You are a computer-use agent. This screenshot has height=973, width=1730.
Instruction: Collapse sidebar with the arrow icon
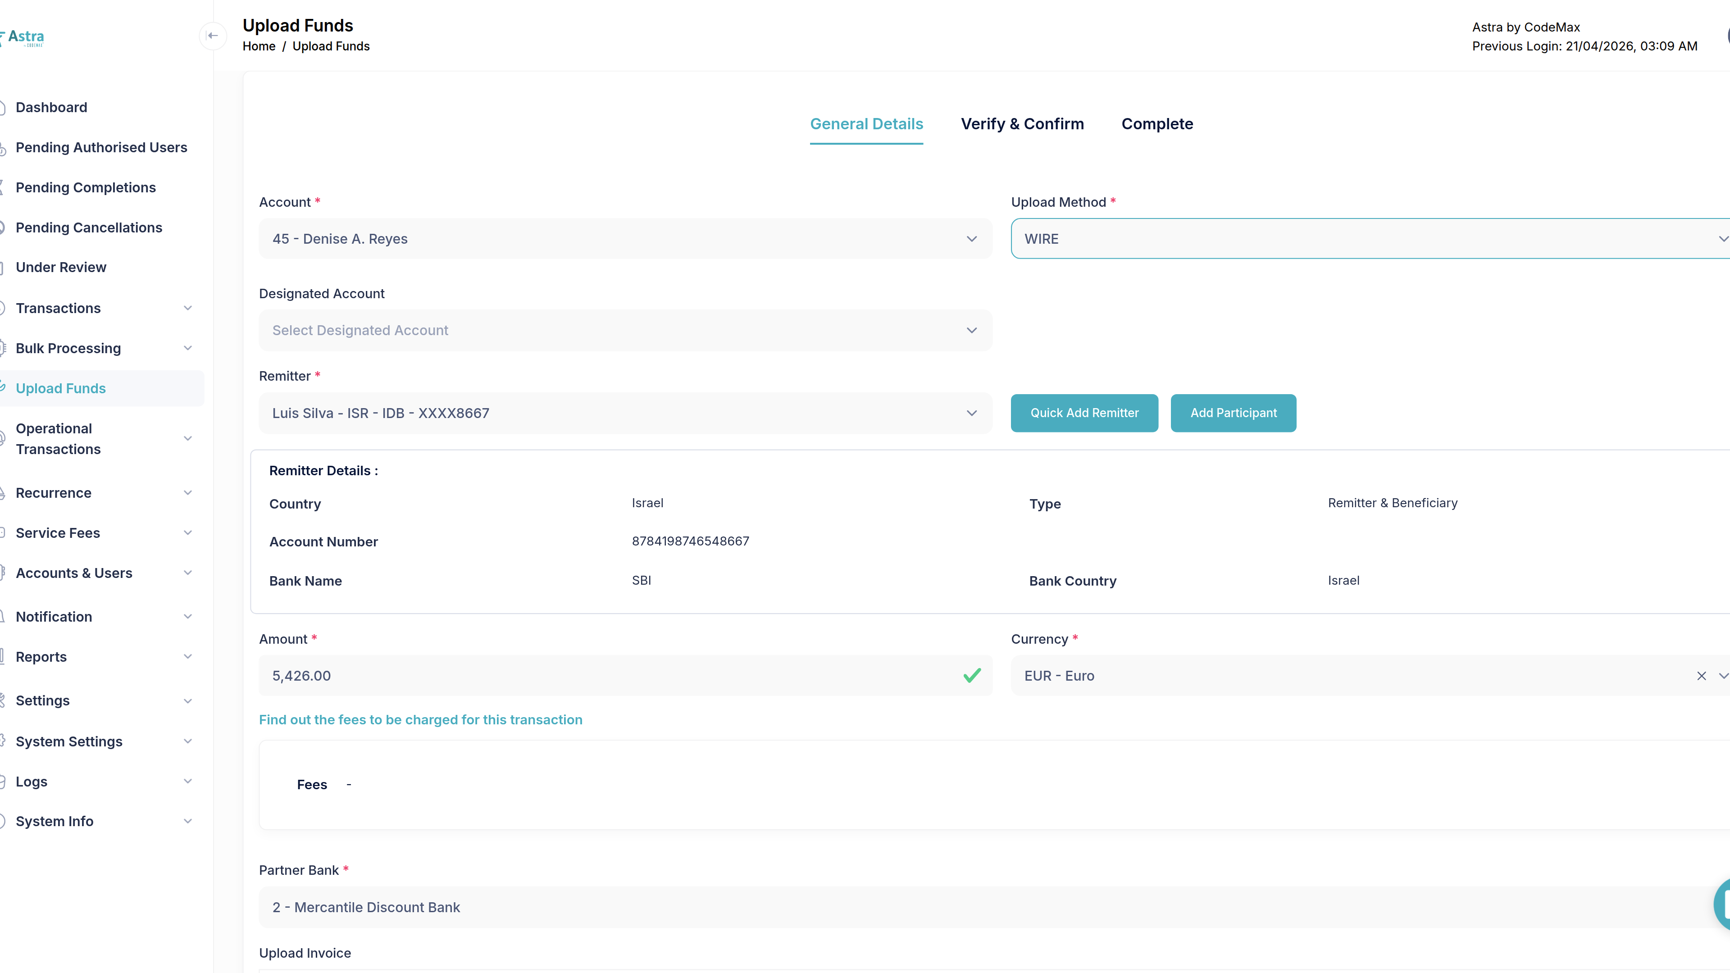213,36
